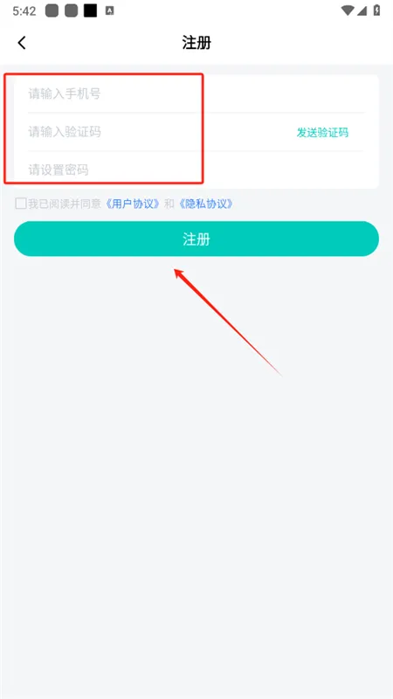Tap the cellular signal status icon
This screenshot has height=699, width=393.
(x=362, y=10)
